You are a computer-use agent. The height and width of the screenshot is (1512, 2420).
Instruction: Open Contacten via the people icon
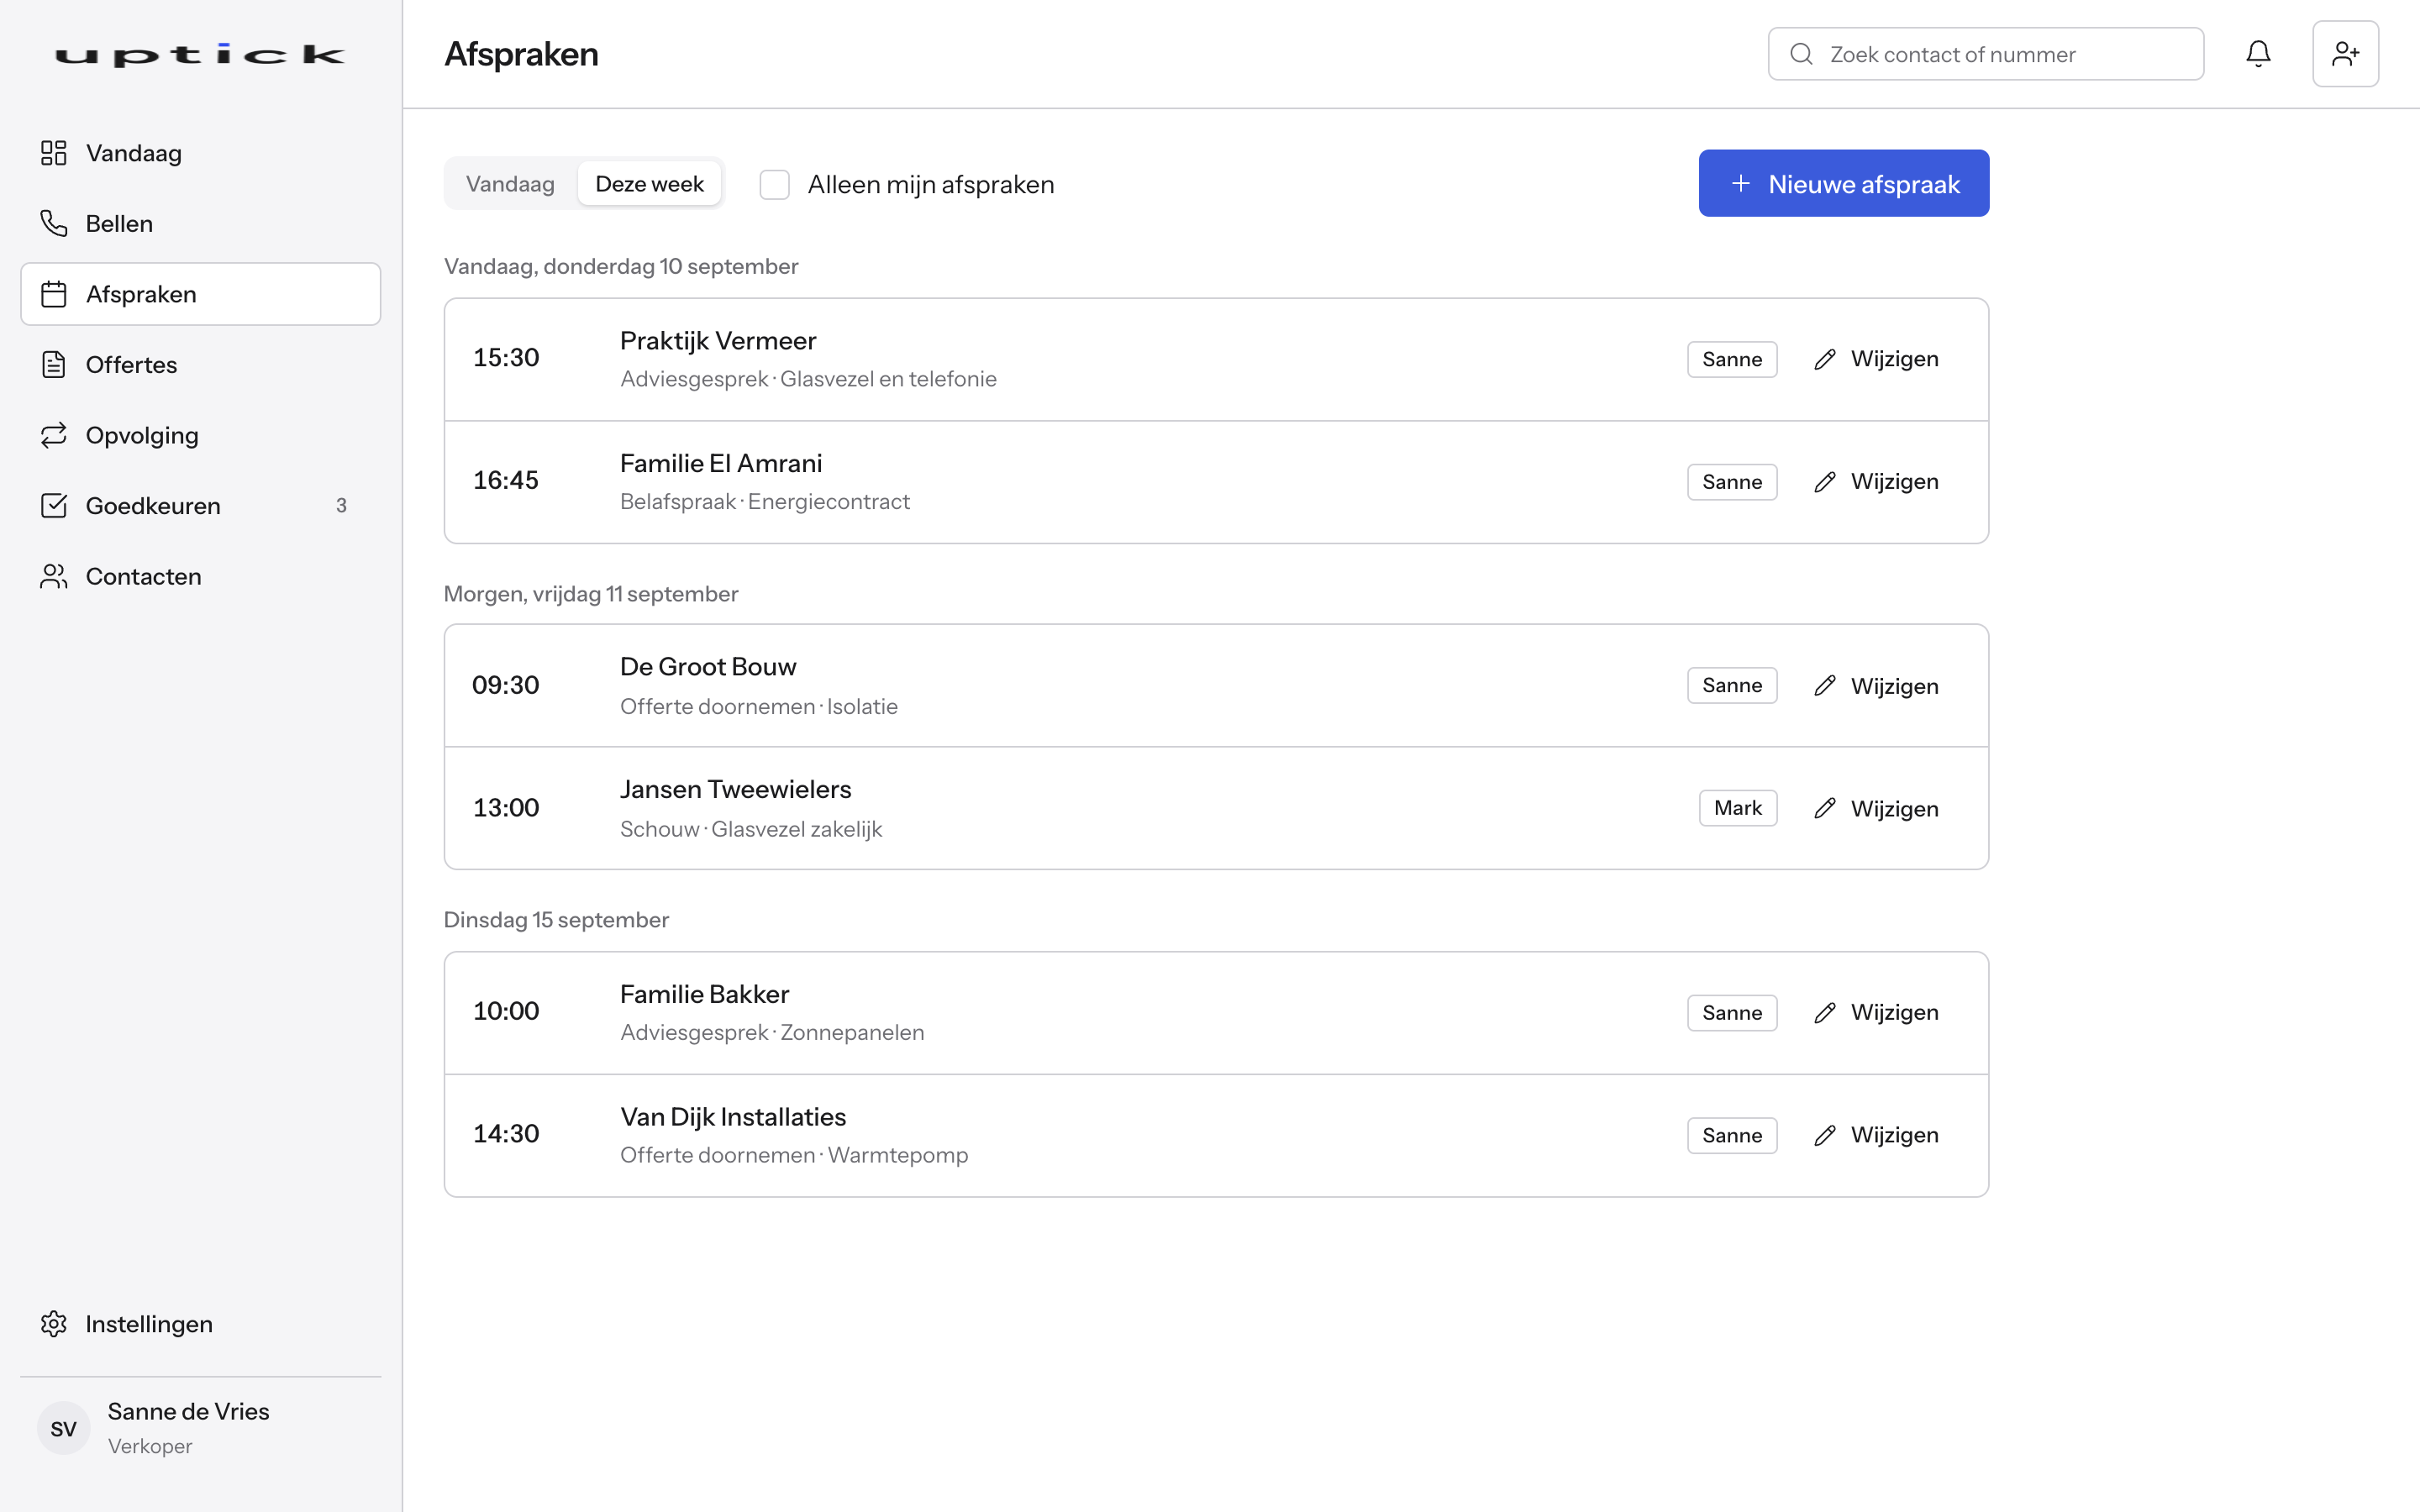[x=54, y=576]
